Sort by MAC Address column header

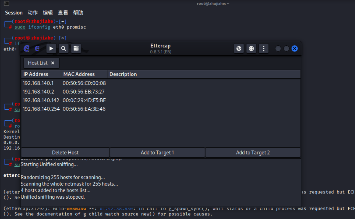point(84,74)
